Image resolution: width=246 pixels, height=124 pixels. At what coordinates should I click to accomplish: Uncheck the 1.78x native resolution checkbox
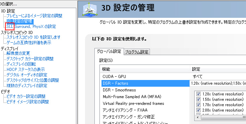[x=198, y=105]
